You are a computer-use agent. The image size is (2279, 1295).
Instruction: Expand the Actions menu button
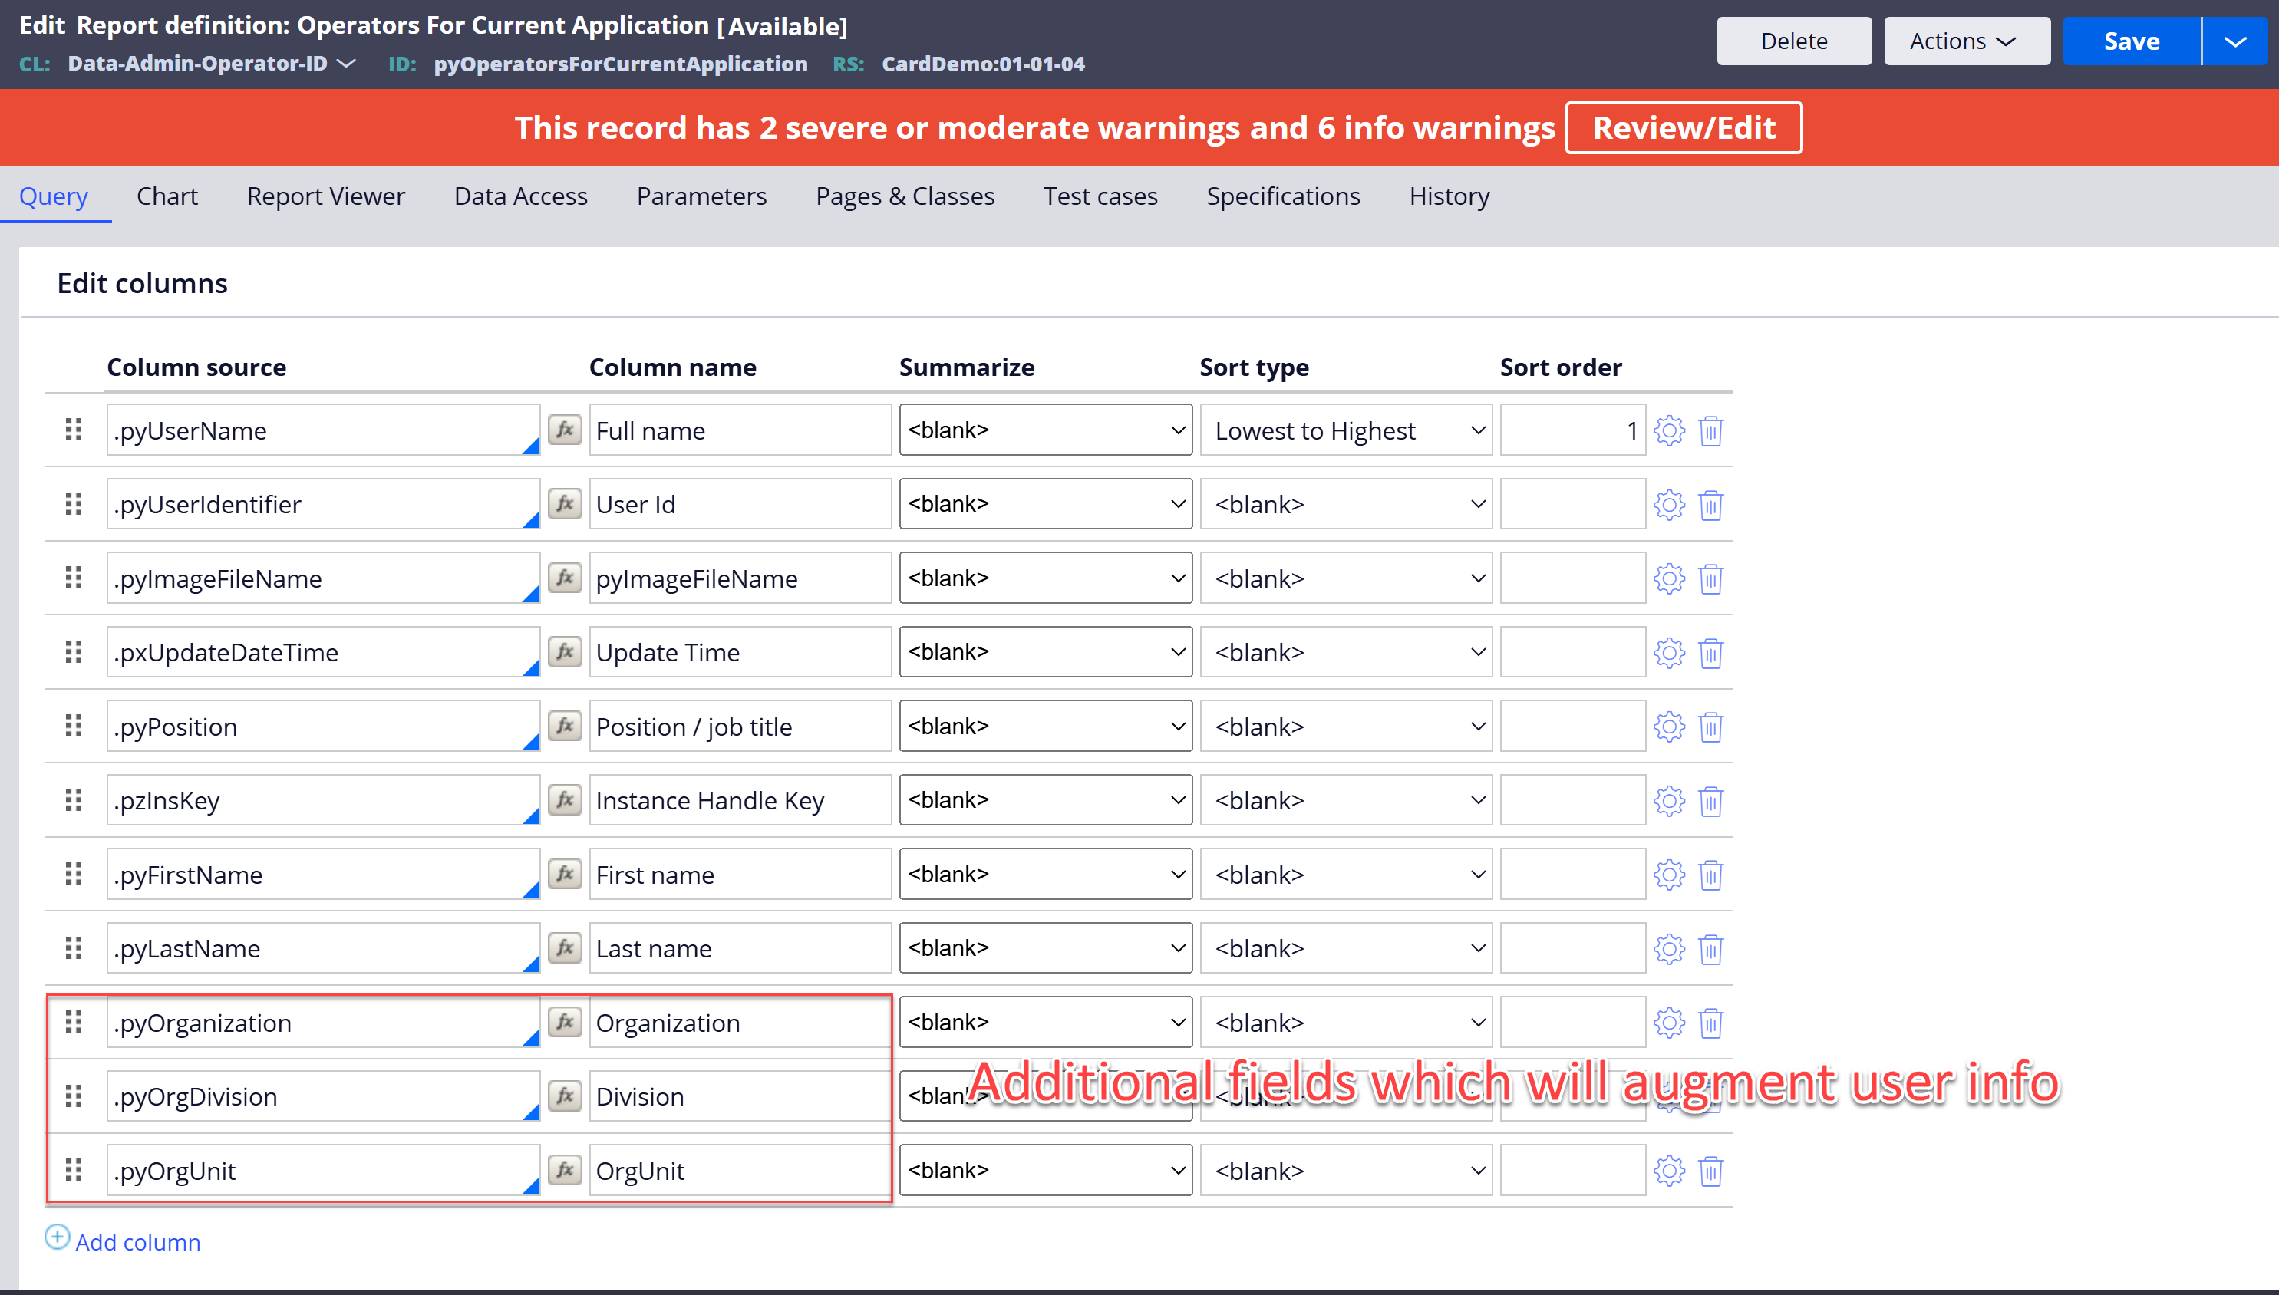(x=1966, y=41)
